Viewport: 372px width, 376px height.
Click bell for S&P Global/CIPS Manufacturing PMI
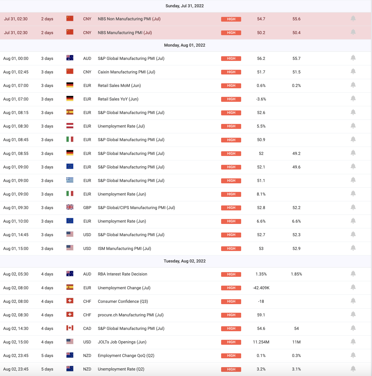pyautogui.click(x=353, y=207)
